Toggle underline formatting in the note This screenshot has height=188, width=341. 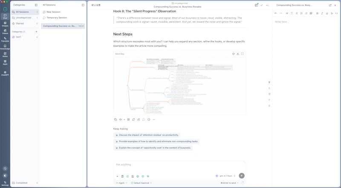pos(327,14)
